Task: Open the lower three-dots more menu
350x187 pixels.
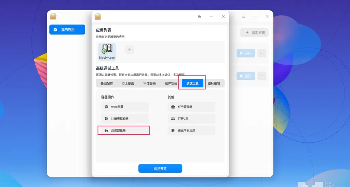Action: point(262,76)
